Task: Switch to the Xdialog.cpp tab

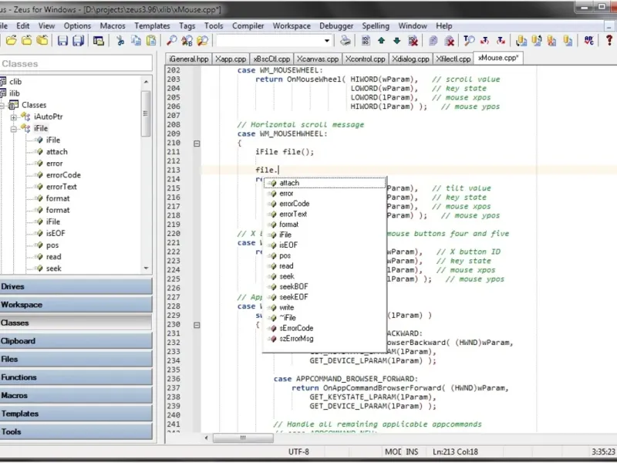Action: (x=409, y=59)
